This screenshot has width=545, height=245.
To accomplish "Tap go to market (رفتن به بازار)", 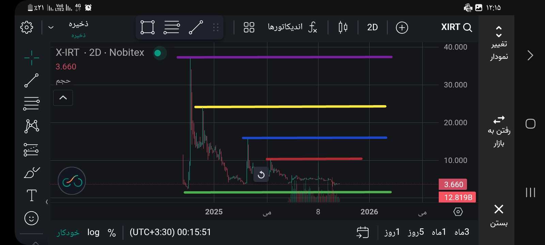I will click(499, 131).
